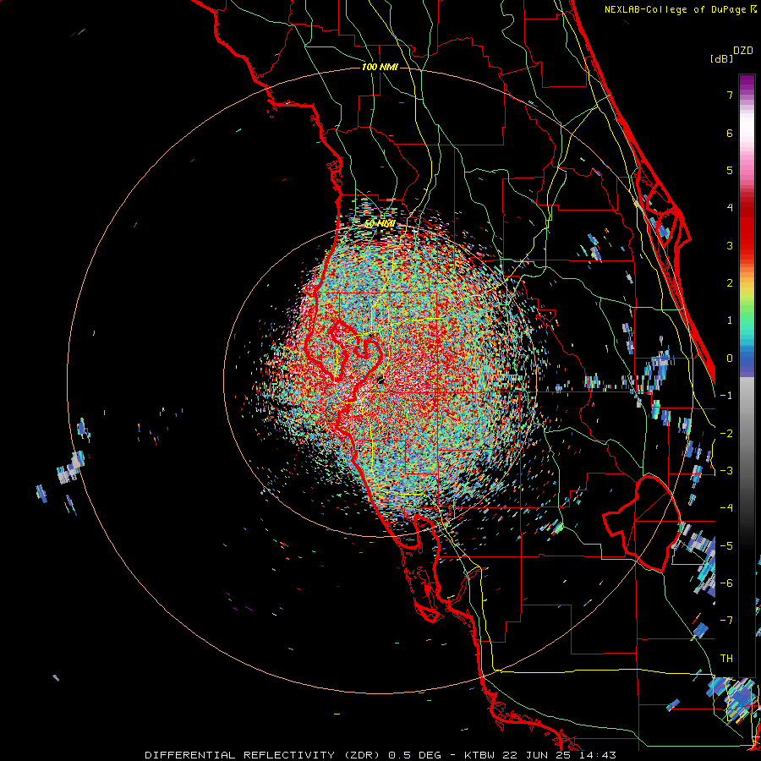Image resolution: width=761 pixels, height=761 pixels.
Task: Click the ZDR color scale bar
Action: click(x=747, y=375)
